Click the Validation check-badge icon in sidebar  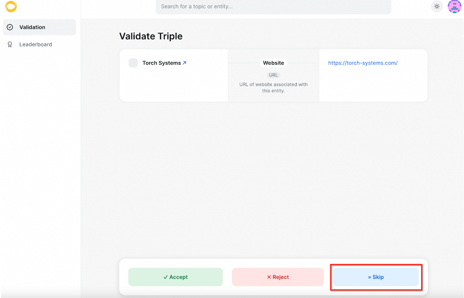10,27
